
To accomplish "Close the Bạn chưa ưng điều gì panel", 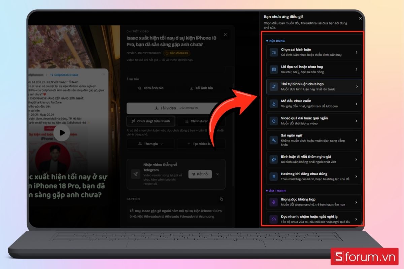I will [360, 18].
